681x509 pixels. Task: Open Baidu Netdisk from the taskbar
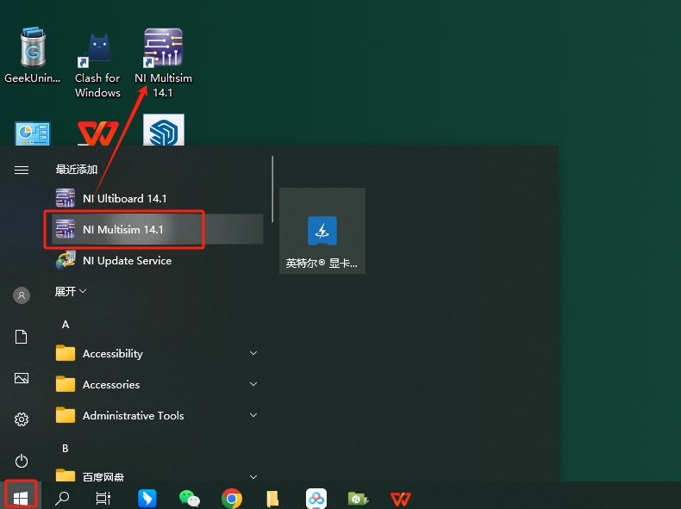tap(316, 498)
